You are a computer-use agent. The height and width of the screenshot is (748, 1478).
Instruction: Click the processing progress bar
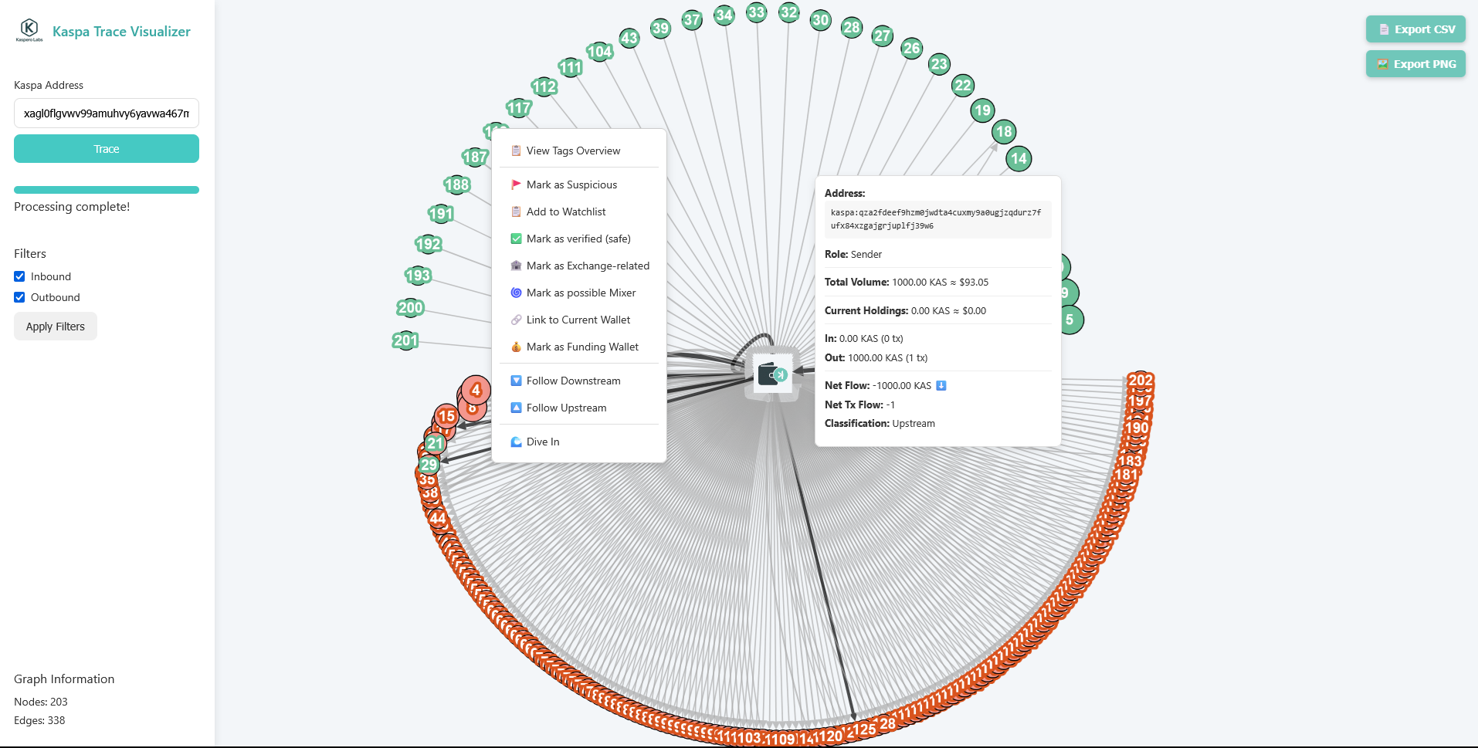tap(107, 190)
